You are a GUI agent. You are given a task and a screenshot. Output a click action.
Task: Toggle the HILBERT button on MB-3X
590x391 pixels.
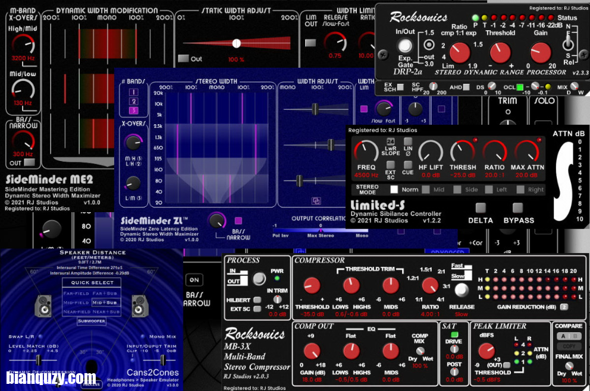[258, 300]
